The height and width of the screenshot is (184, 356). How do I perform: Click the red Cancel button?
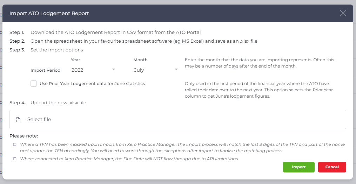coord(332,167)
